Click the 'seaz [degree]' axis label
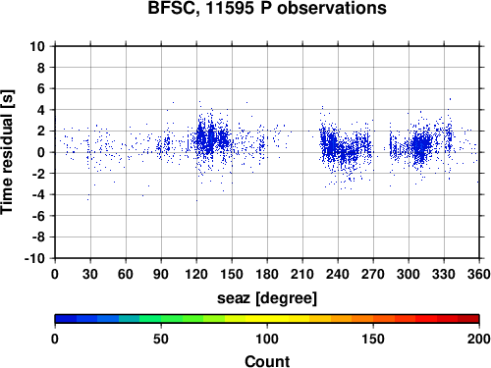This screenshot has width=491, height=368. point(267,298)
